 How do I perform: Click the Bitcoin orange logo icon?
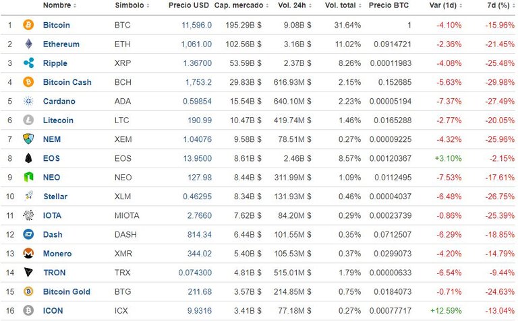click(x=28, y=25)
